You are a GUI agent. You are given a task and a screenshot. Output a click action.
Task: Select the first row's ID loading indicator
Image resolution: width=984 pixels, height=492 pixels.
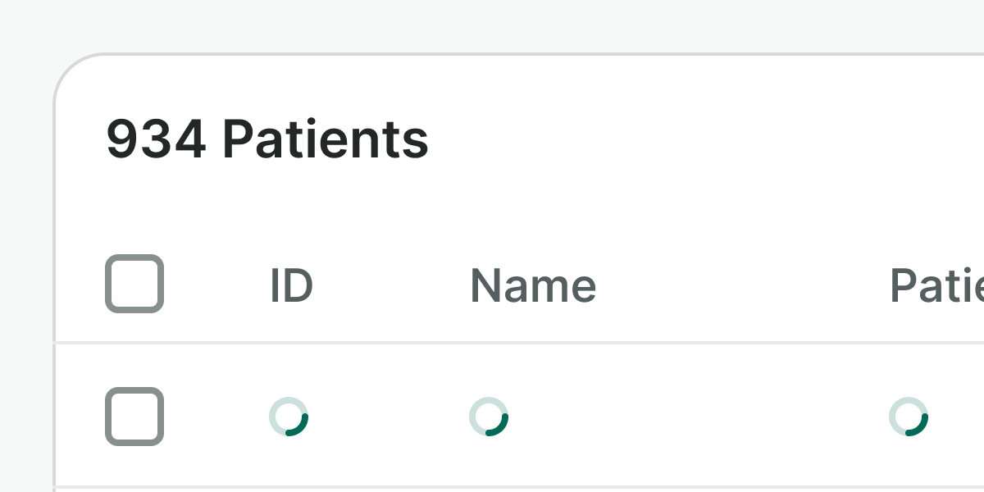289,417
